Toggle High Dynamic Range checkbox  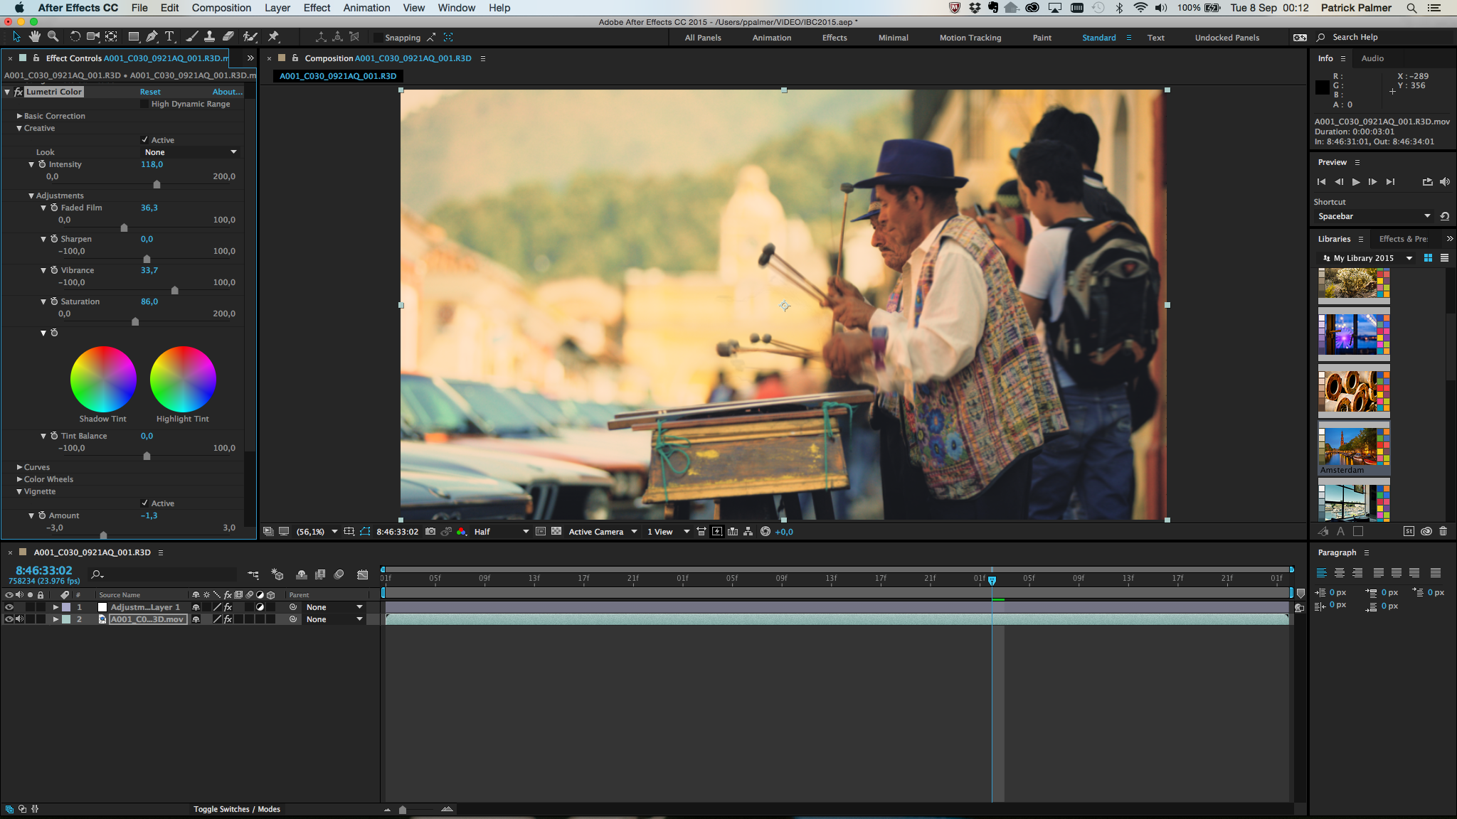click(144, 104)
